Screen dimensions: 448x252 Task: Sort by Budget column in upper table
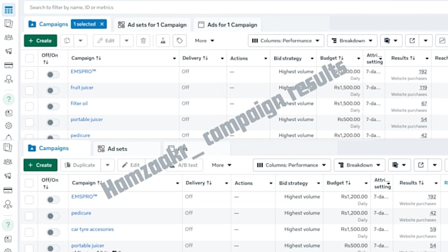click(331, 58)
